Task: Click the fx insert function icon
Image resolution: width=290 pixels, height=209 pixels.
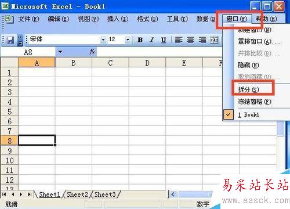Action: coord(92,52)
